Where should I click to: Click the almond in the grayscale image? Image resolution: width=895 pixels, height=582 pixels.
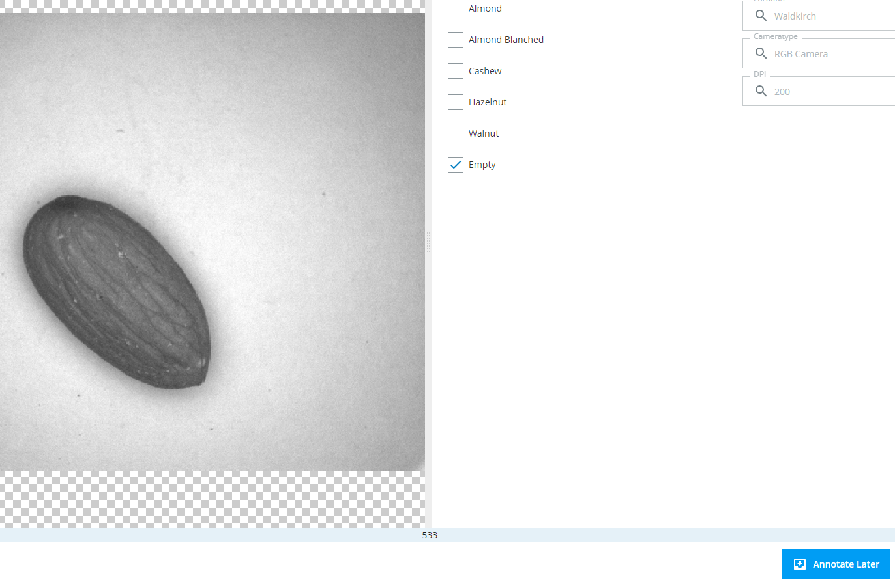[x=117, y=293]
